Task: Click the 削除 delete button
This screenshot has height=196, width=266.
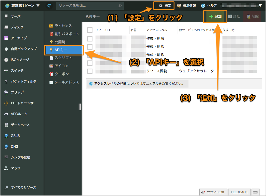Action: click(x=252, y=17)
